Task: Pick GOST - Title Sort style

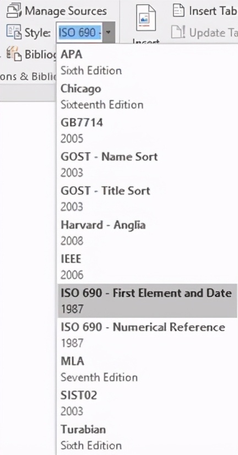Action: tap(148, 198)
